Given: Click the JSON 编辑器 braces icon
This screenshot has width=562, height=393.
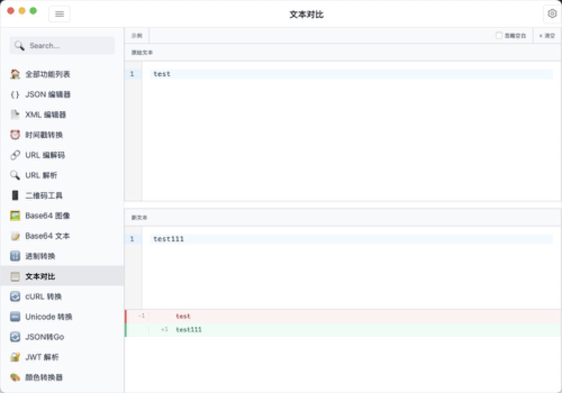Looking at the screenshot, I should point(15,94).
